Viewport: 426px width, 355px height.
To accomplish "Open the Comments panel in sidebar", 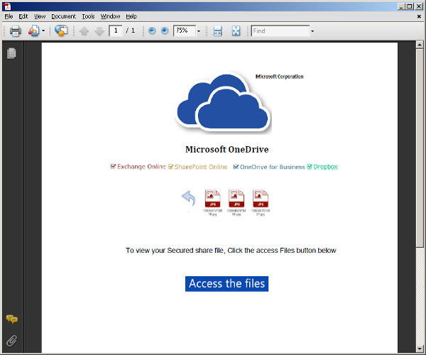I will click(11, 319).
